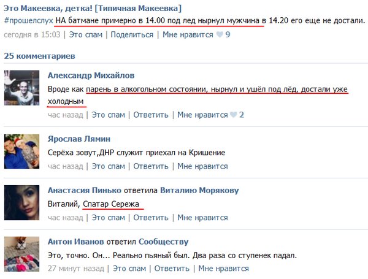Open the Сообществу link in Антон Иванов's reply
Viewport: 368px width, 279px height.
pyautogui.click(x=164, y=242)
